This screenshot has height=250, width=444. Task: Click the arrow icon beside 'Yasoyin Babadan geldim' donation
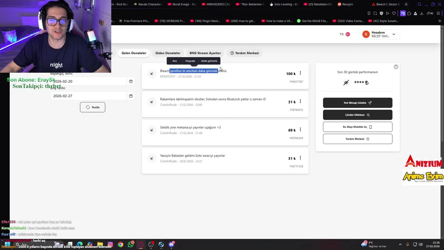(x=152, y=158)
